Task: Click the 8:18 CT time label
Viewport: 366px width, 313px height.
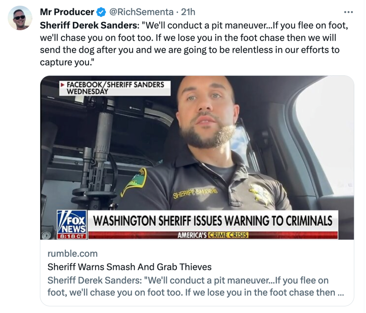Action: 72,236
